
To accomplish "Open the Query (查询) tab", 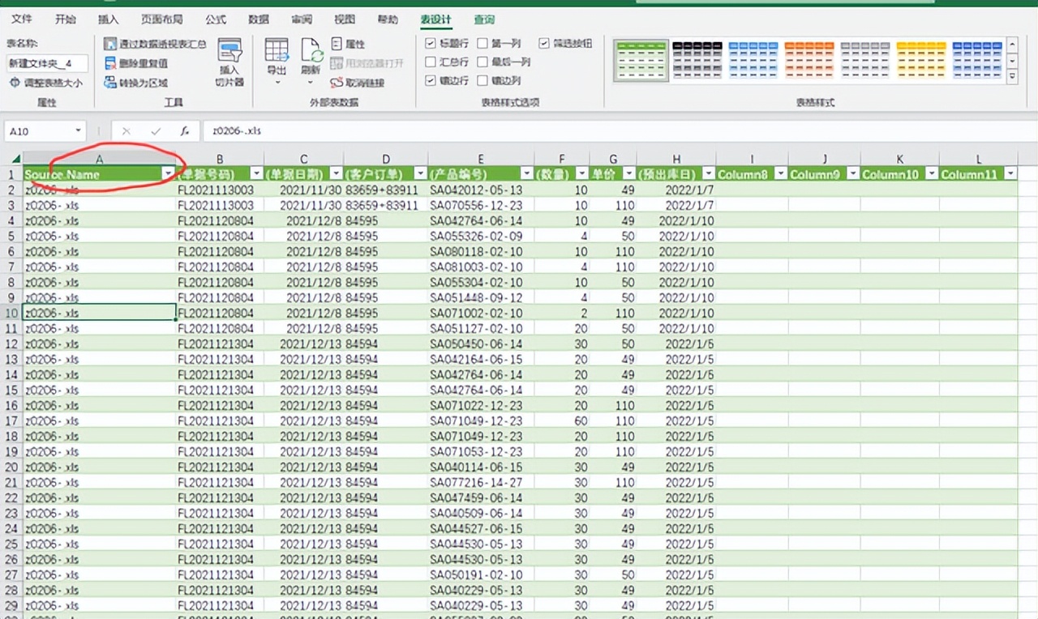I will [484, 19].
